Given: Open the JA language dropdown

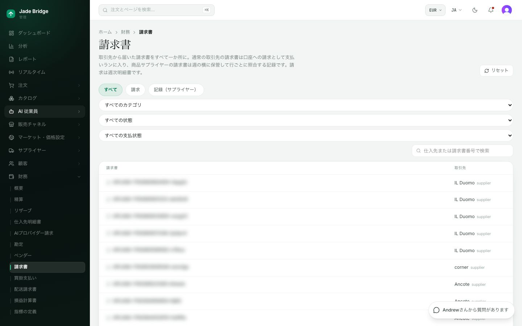Looking at the screenshot, I should coord(456,10).
